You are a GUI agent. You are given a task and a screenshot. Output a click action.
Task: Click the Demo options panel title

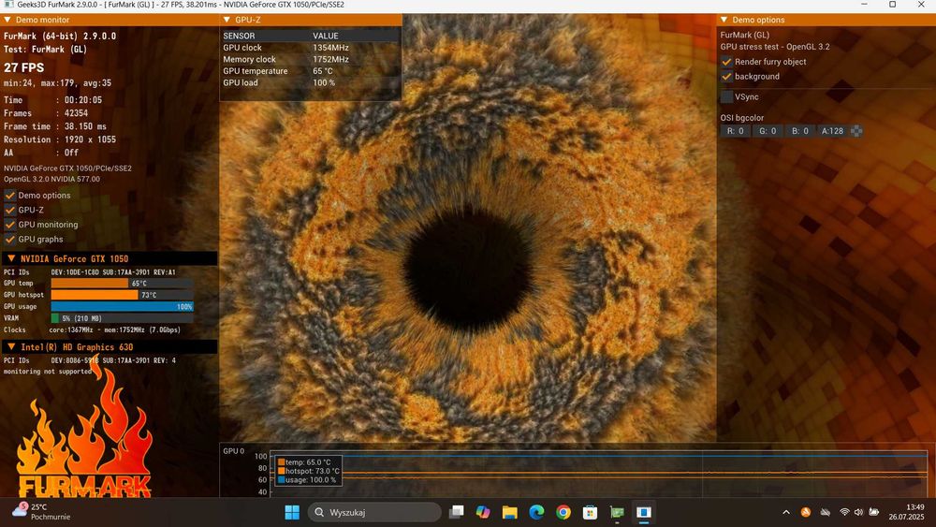(x=758, y=20)
